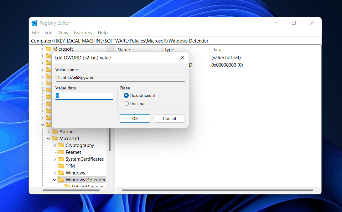The width and height of the screenshot is (342, 212).
Task: Select the Adobe folder icon in tree
Action: coord(55,132)
